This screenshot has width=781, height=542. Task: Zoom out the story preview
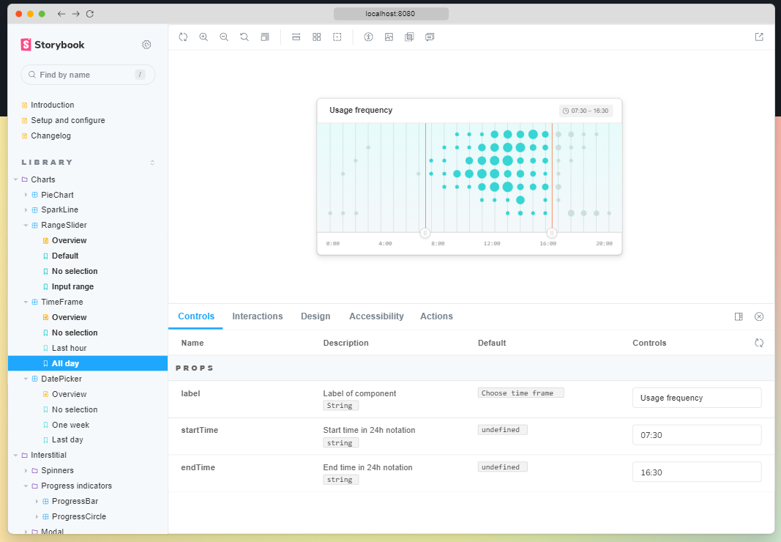tap(224, 37)
